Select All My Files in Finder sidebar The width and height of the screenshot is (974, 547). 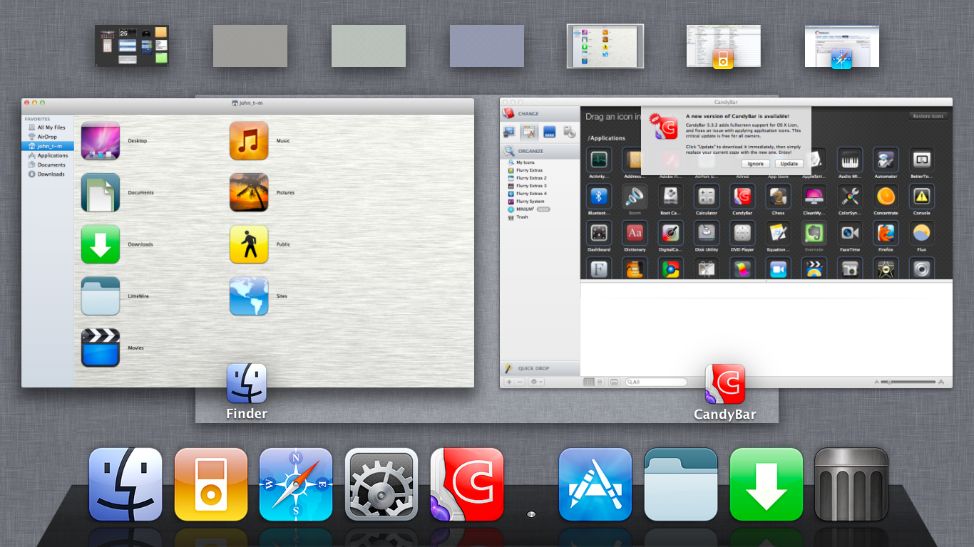pyautogui.click(x=47, y=127)
